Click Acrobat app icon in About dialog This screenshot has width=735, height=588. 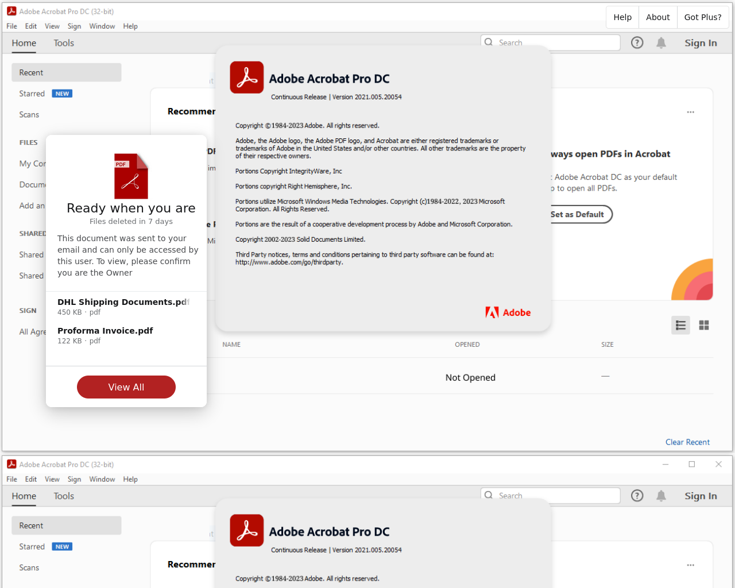pyautogui.click(x=247, y=78)
